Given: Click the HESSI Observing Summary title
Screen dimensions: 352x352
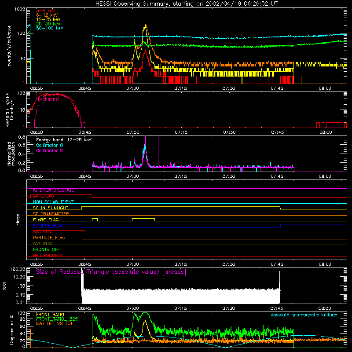Looking at the screenshot, I should click(x=187, y=4).
